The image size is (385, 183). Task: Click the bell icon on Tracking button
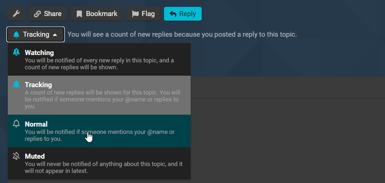tap(16, 34)
